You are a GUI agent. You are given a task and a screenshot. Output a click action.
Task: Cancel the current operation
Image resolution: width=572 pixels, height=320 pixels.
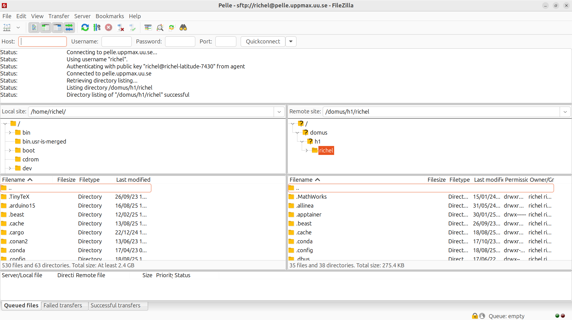pos(108,27)
